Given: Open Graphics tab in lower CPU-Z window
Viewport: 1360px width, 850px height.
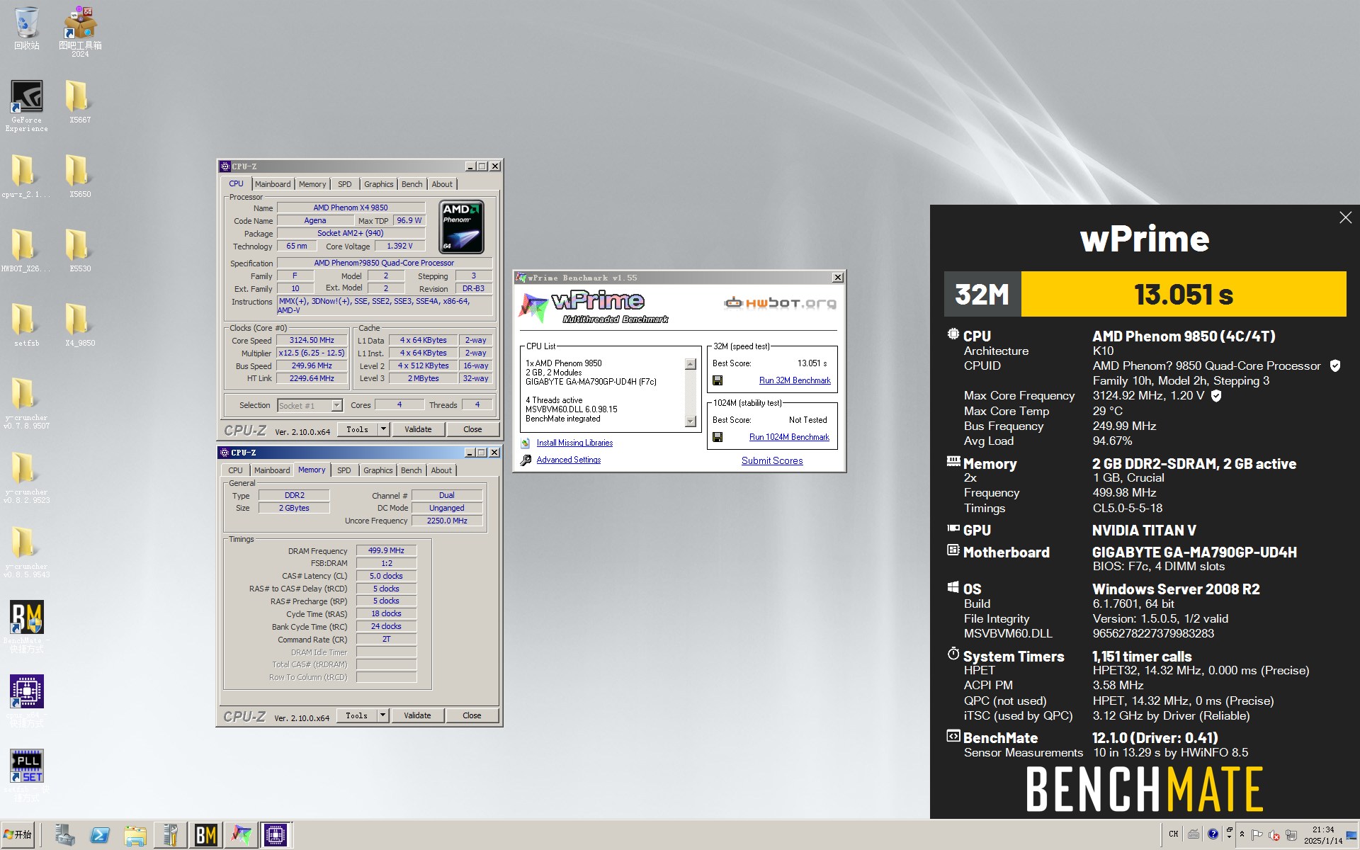Looking at the screenshot, I should 378,470.
